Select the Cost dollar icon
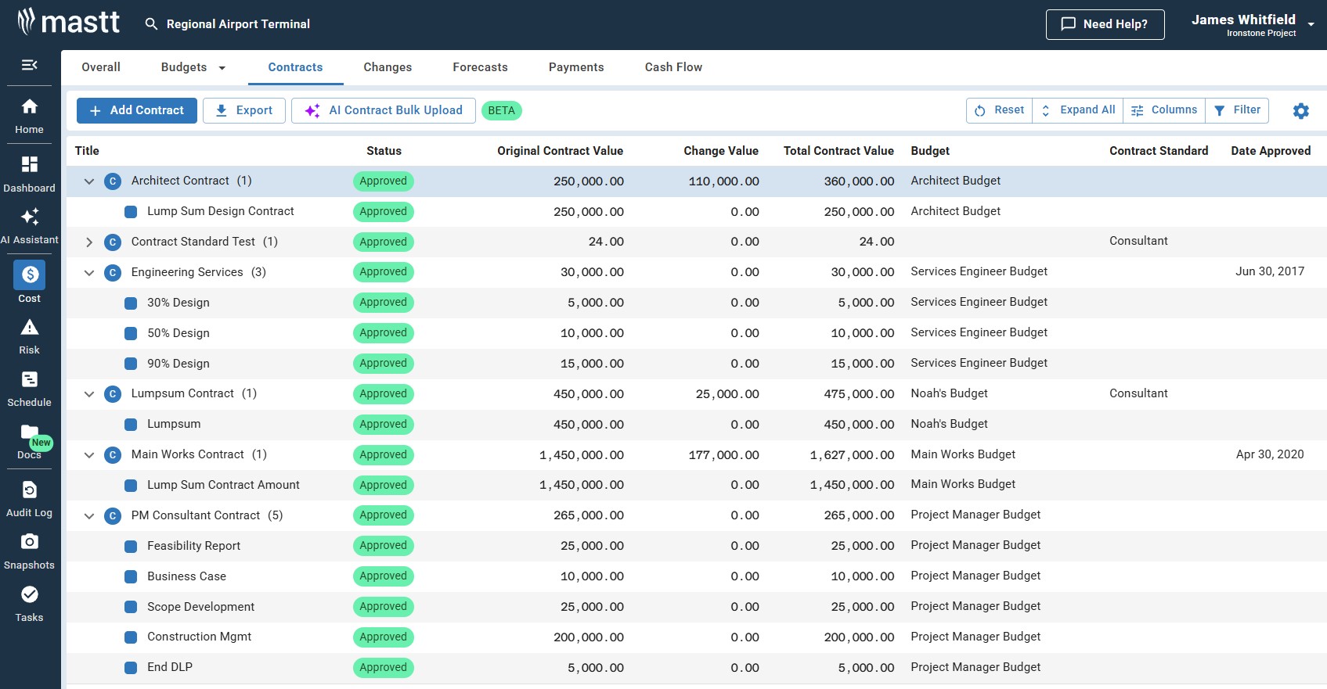 (x=30, y=275)
